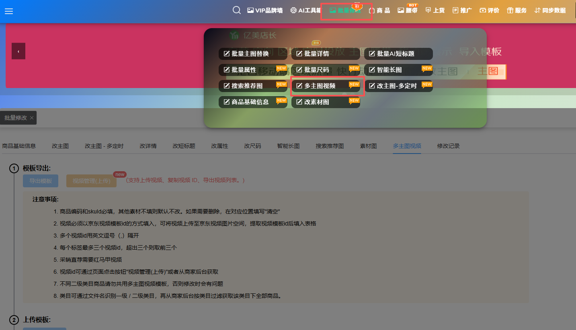
Task: Open the 上货 nav item
Action: coord(435,10)
